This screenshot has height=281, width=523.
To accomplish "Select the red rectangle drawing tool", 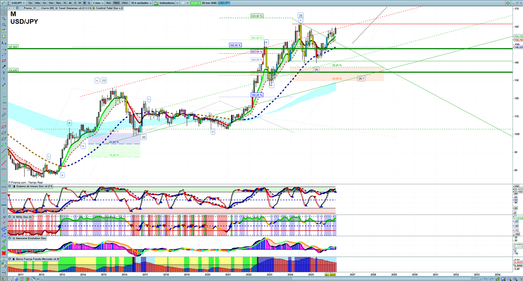I will 4,61.
